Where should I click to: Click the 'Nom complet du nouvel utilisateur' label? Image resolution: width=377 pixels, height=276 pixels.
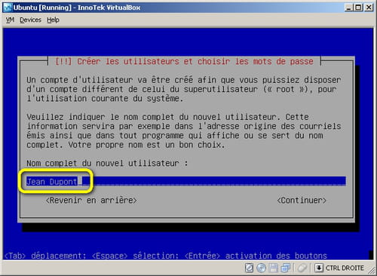click(107, 163)
